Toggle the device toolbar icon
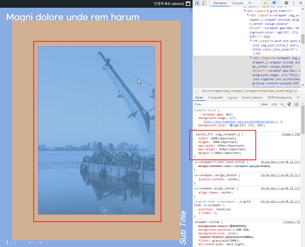 coord(204,3)
